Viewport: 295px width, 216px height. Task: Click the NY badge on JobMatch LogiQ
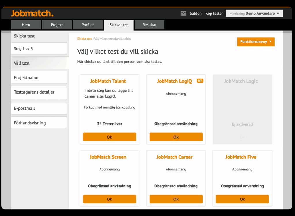tap(200, 81)
